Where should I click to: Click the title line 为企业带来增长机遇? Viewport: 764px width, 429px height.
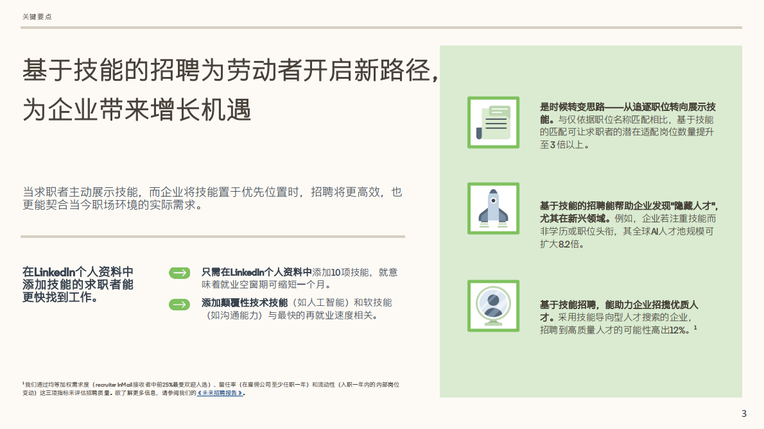coord(137,109)
